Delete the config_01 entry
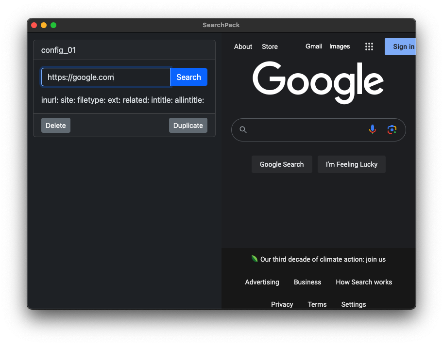This screenshot has width=443, height=345. pos(56,125)
